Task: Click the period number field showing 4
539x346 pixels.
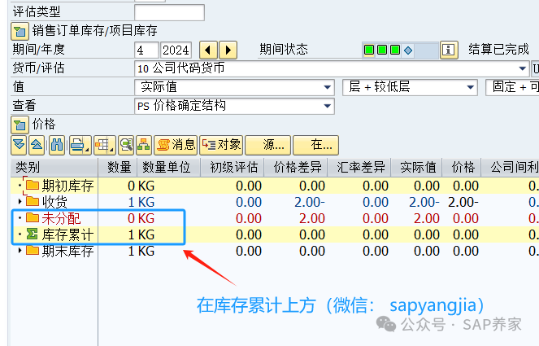Action: 146,50
